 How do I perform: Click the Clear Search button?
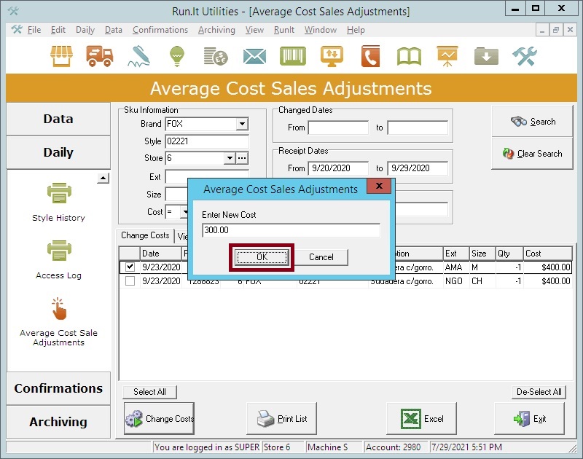(x=532, y=154)
